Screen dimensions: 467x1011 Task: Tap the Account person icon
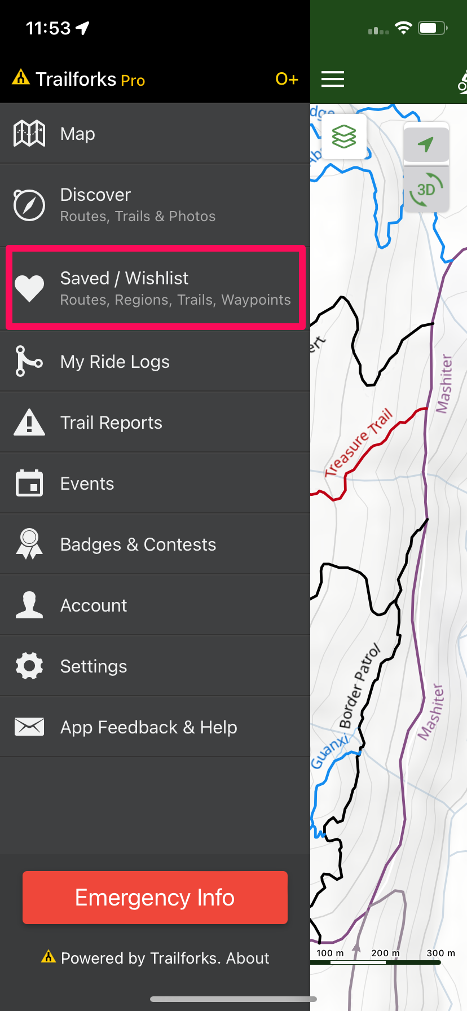point(29,605)
